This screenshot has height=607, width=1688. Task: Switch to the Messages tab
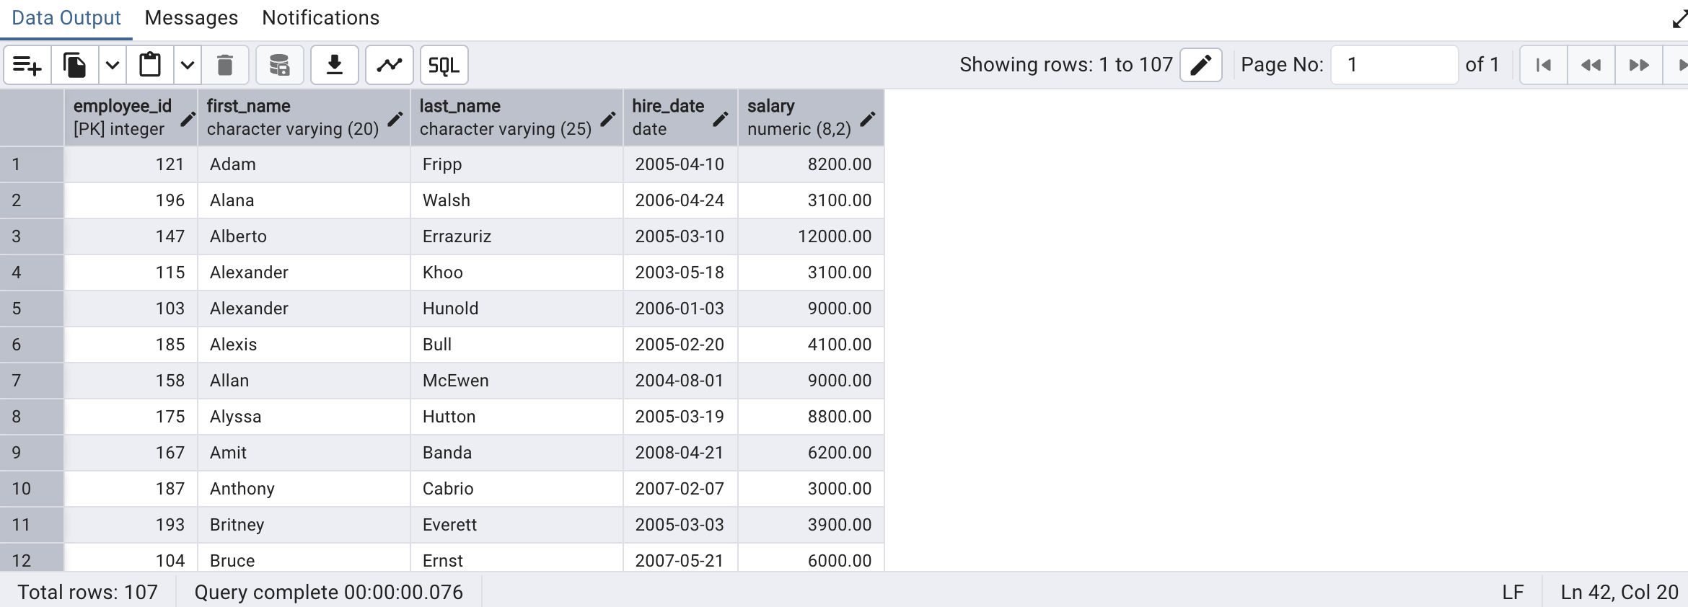191,18
